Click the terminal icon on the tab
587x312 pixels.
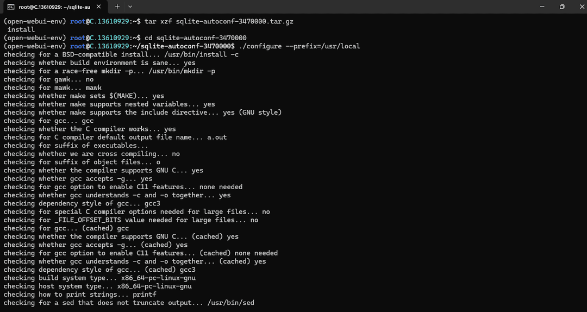[x=10, y=7]
